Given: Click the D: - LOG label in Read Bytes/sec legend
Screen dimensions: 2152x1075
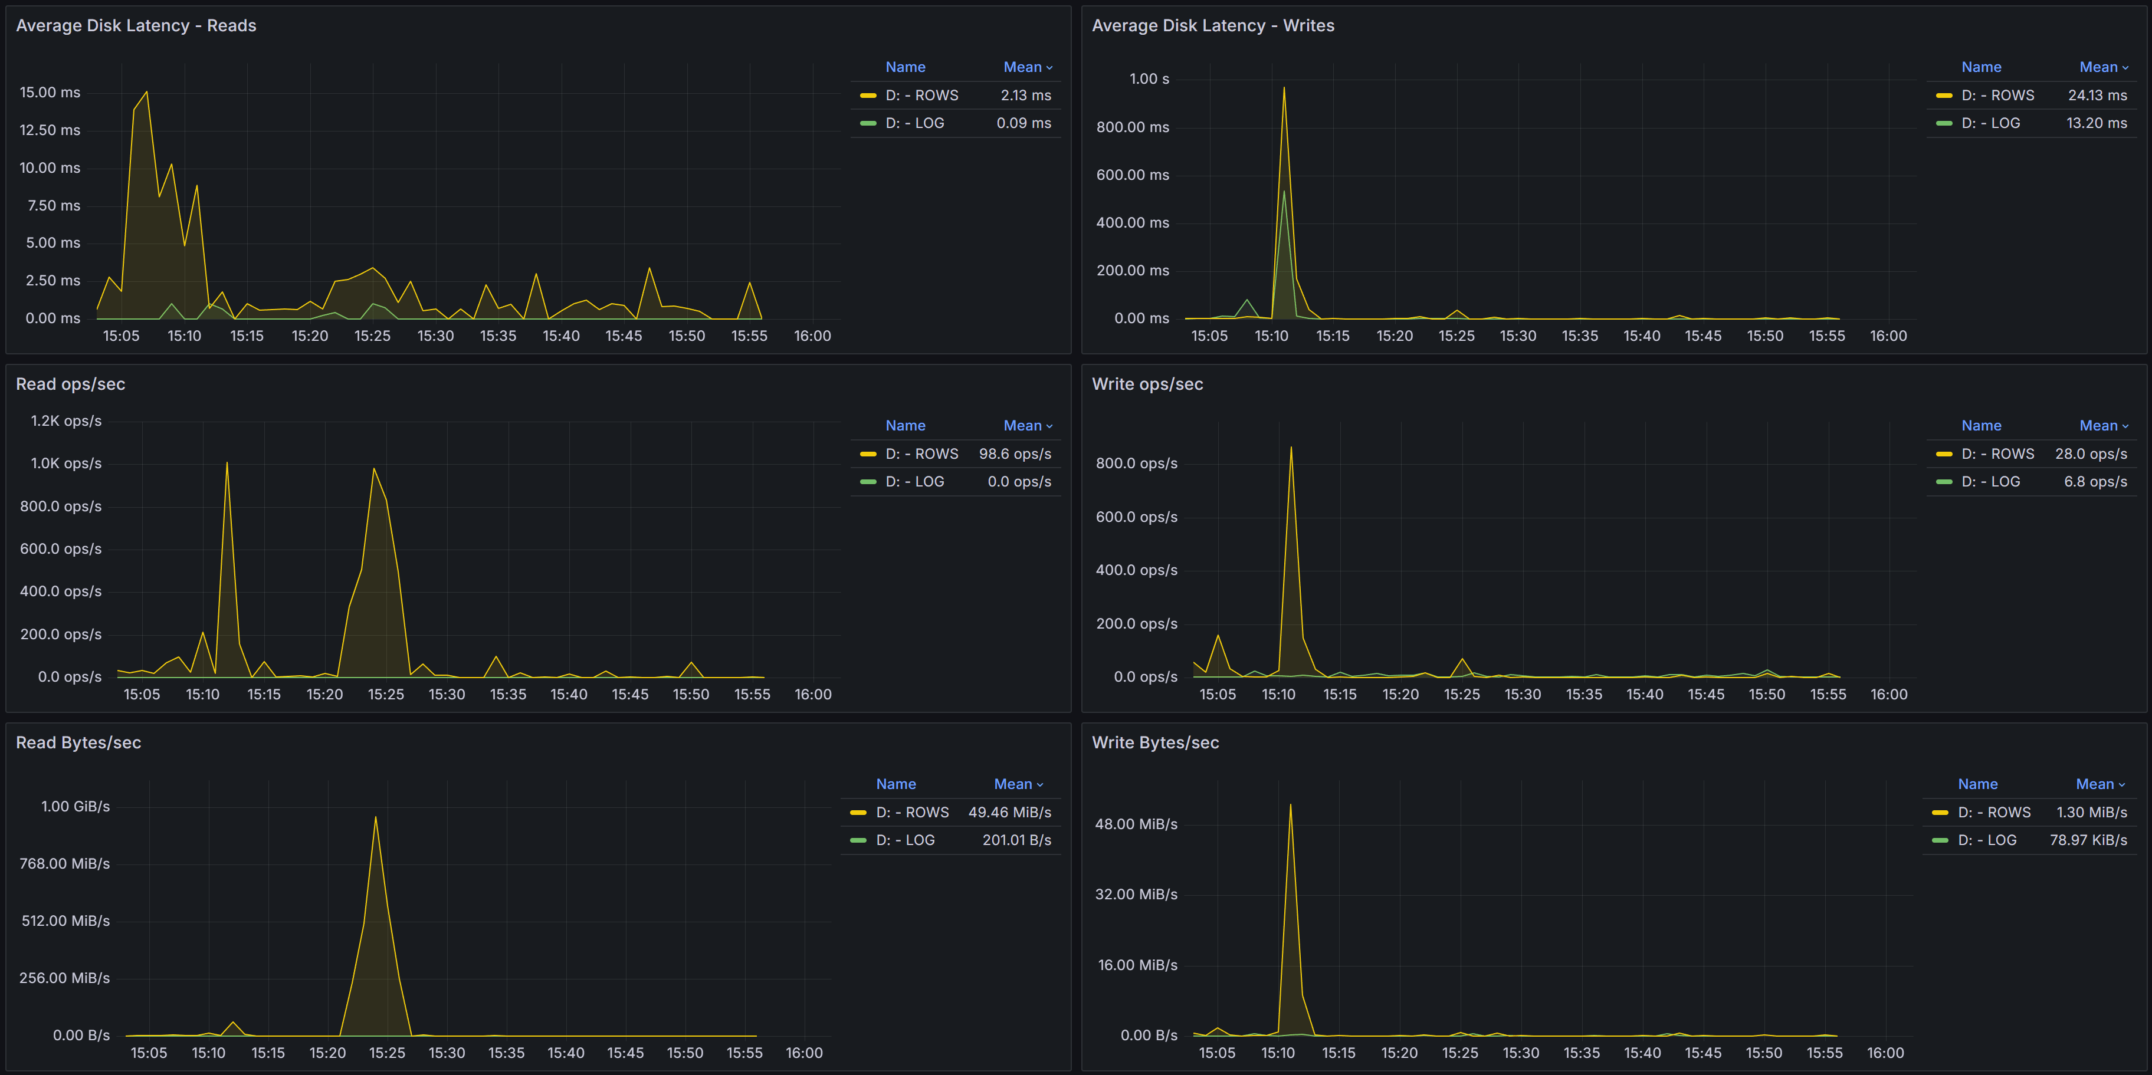Looking at the screenshot, I should pos(906,840).
